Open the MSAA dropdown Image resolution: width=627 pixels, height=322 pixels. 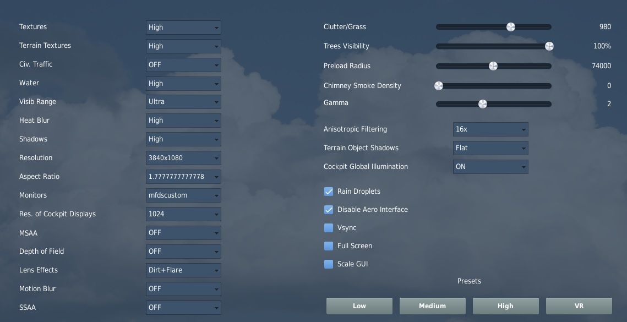pos(183,233)
